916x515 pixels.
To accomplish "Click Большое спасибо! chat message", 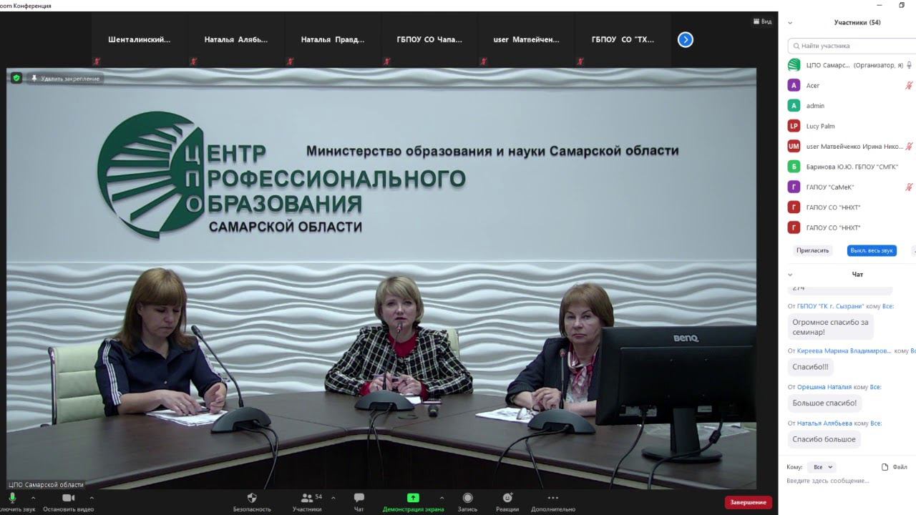I will pyautogui.click(x=824, y=403).
